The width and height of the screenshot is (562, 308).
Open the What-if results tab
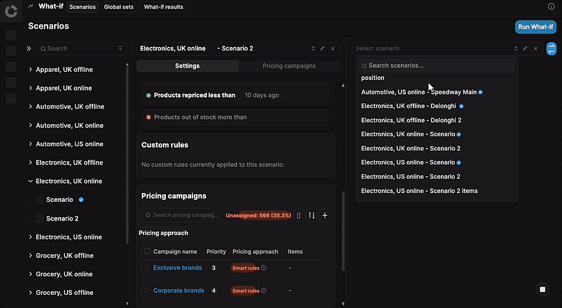click(x=164, y=7)
